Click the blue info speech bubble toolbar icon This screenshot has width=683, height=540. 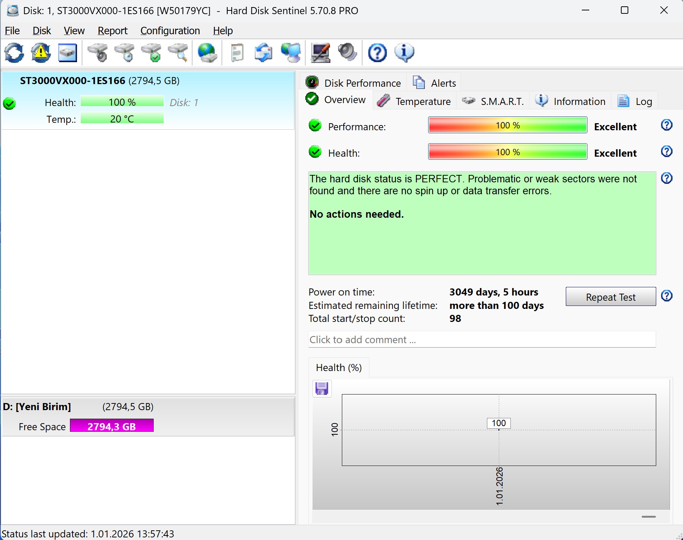(x=404, y=53)
